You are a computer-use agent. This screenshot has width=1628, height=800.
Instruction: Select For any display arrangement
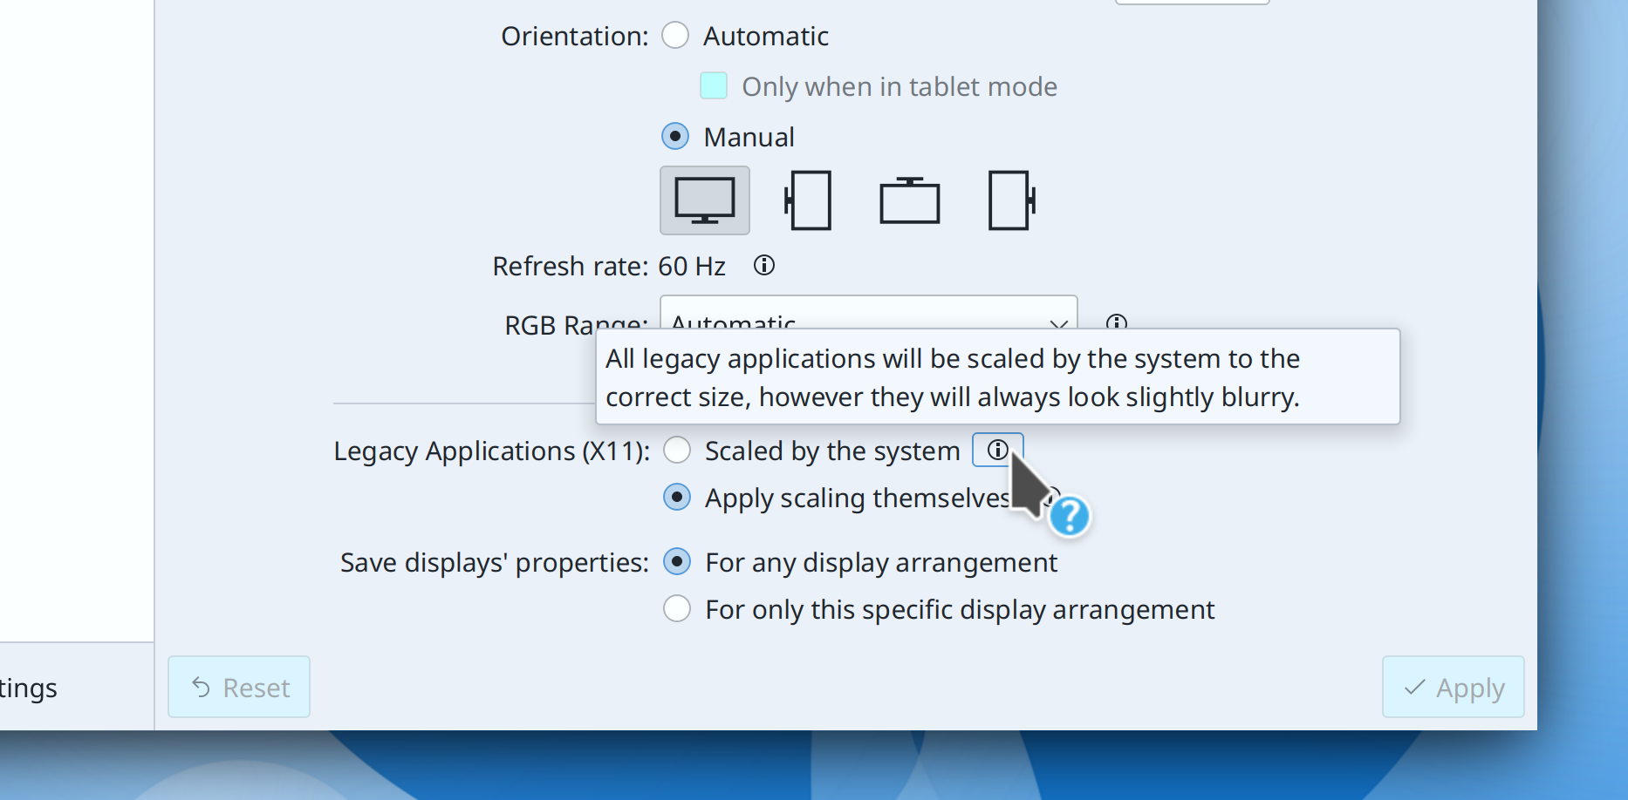click(x=677, y=562)
